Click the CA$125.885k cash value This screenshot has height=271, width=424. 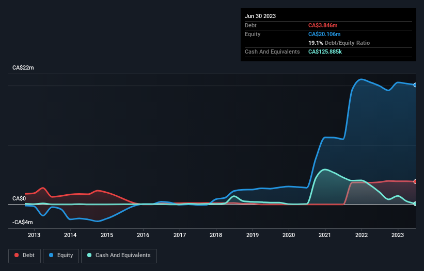pyautogui.click(x=325, y=52)
